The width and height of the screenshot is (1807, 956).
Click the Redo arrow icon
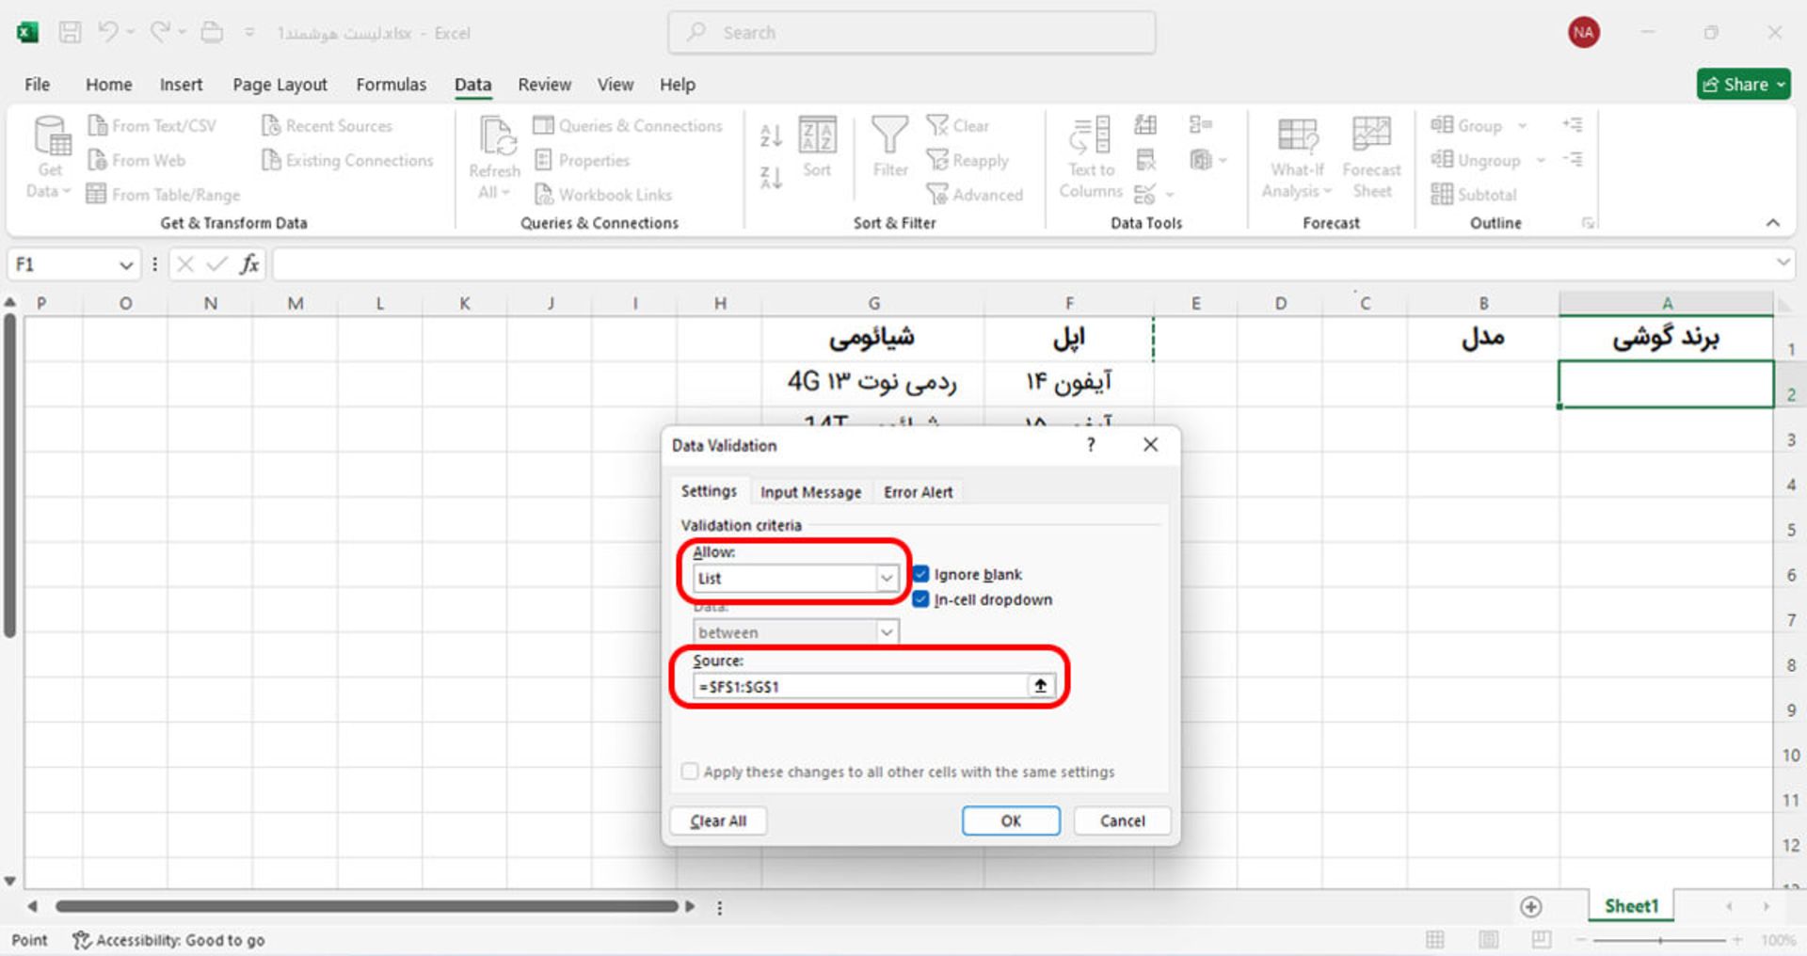(x=160, y=32)
